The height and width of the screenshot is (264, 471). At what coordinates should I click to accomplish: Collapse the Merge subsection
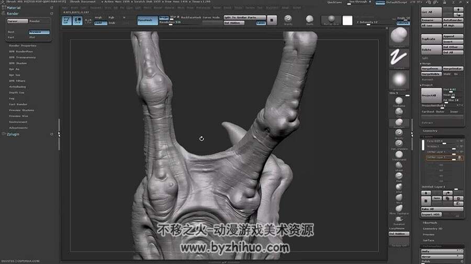click(426, 64)
